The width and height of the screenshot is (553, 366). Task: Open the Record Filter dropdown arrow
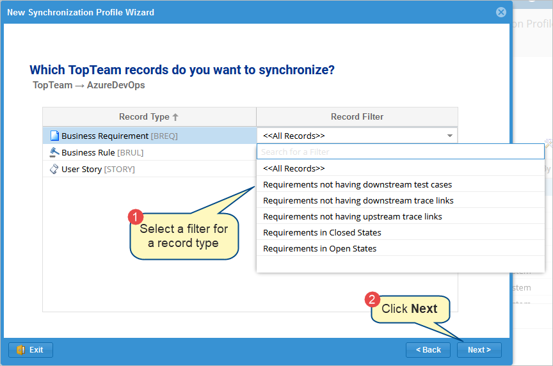coord(449,136)
